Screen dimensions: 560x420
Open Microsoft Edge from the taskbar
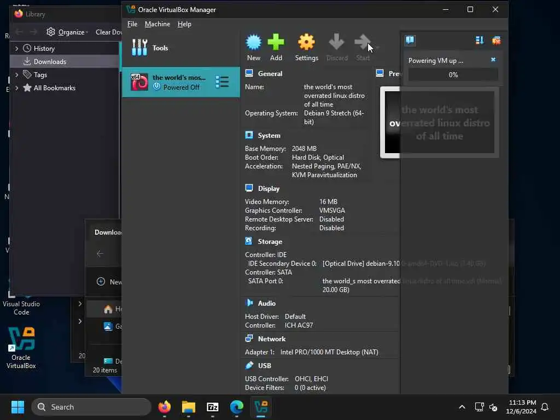click(236, 407)
